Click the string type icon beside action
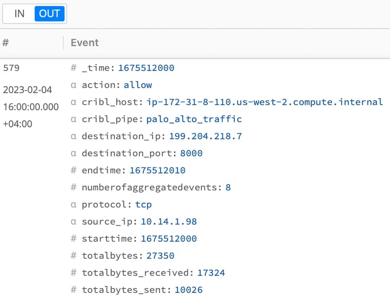The image size is (390, 298). (74, 85)
